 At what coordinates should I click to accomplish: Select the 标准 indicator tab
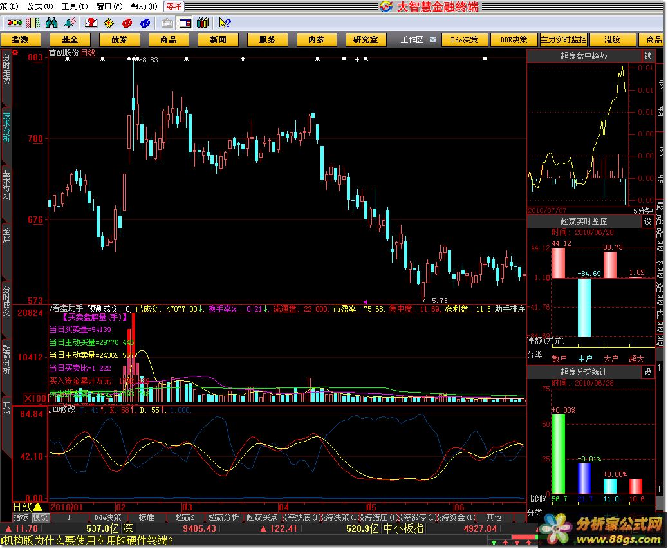[146, 517]
